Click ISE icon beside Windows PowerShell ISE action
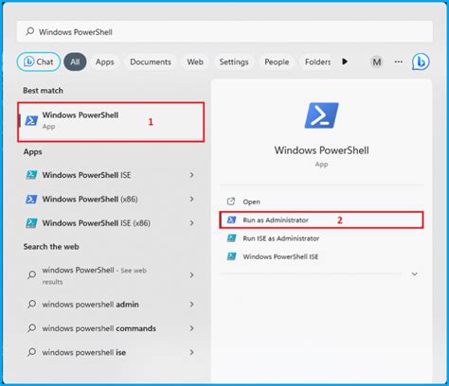The width and height of the screenshot is (449, 386). coord(231,256)
